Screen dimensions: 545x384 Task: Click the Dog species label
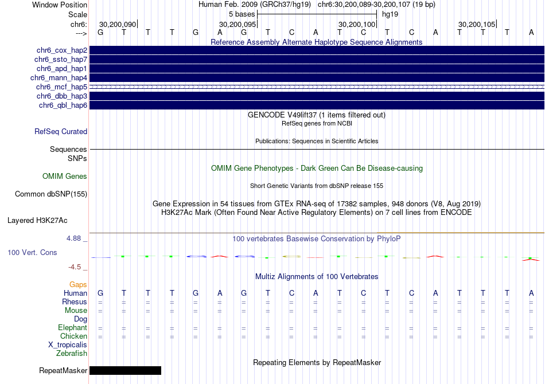[80, 319]
